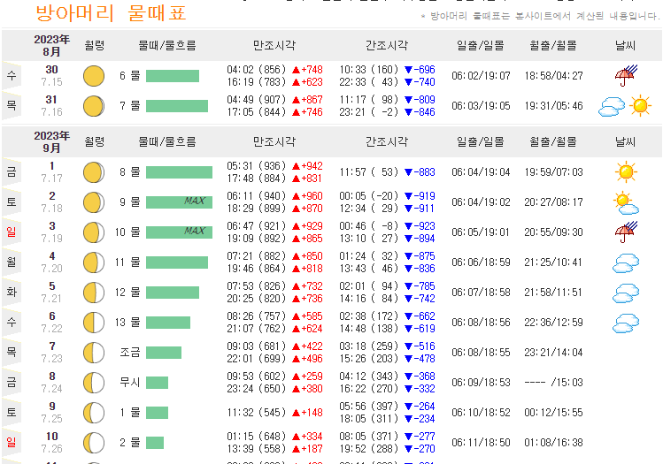Click the cloudy weather icon for September 5
Viewport: 663px width, 464px height.
[626, 293]
